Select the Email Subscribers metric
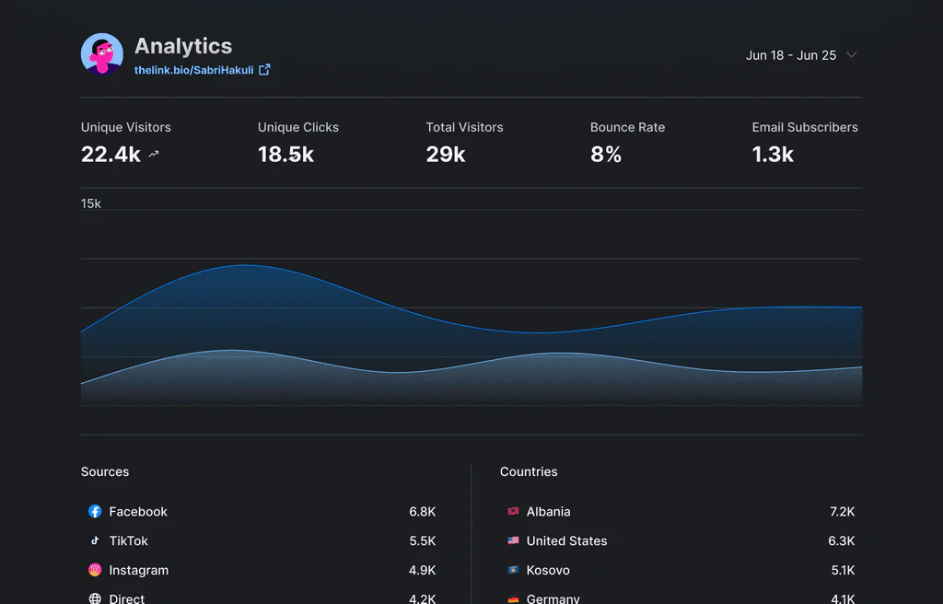943x604 pixels. pos(804,127)
